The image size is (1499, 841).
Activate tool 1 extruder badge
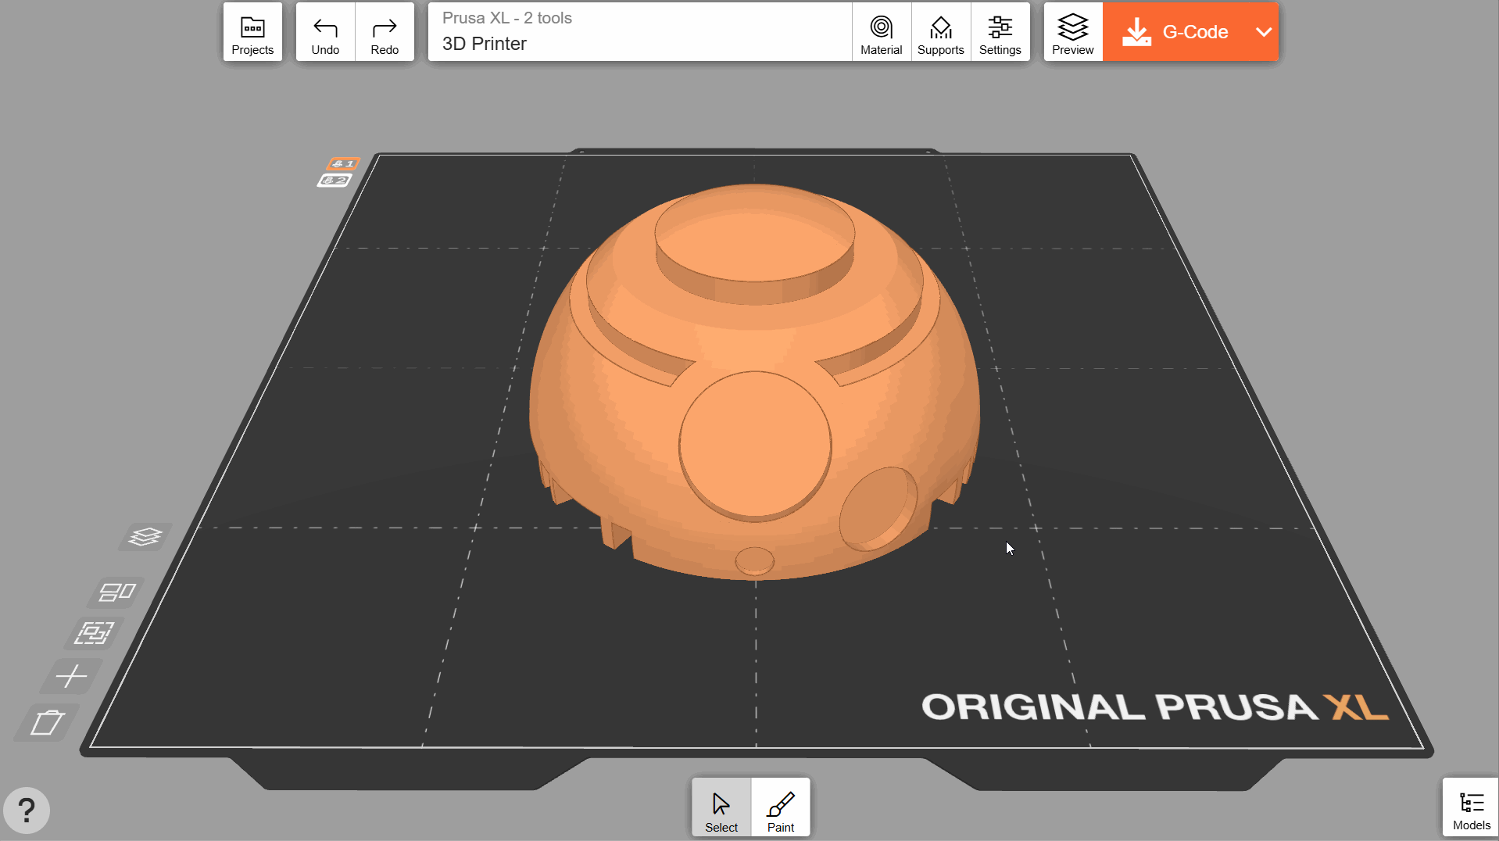point(343,163)
